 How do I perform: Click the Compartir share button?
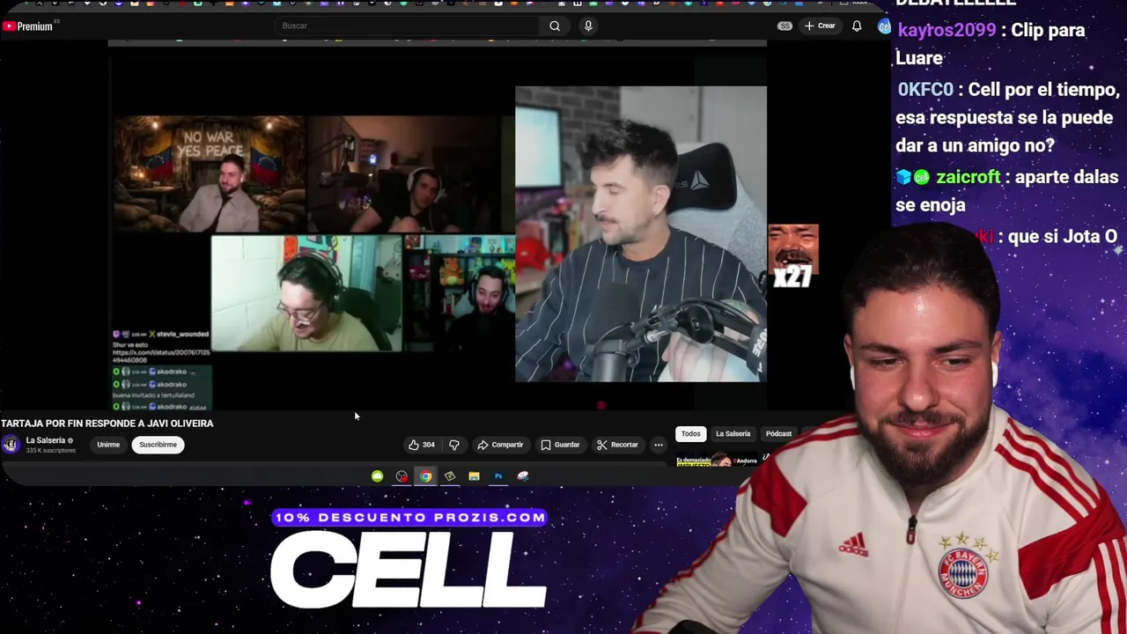click(x=500, y=445)
